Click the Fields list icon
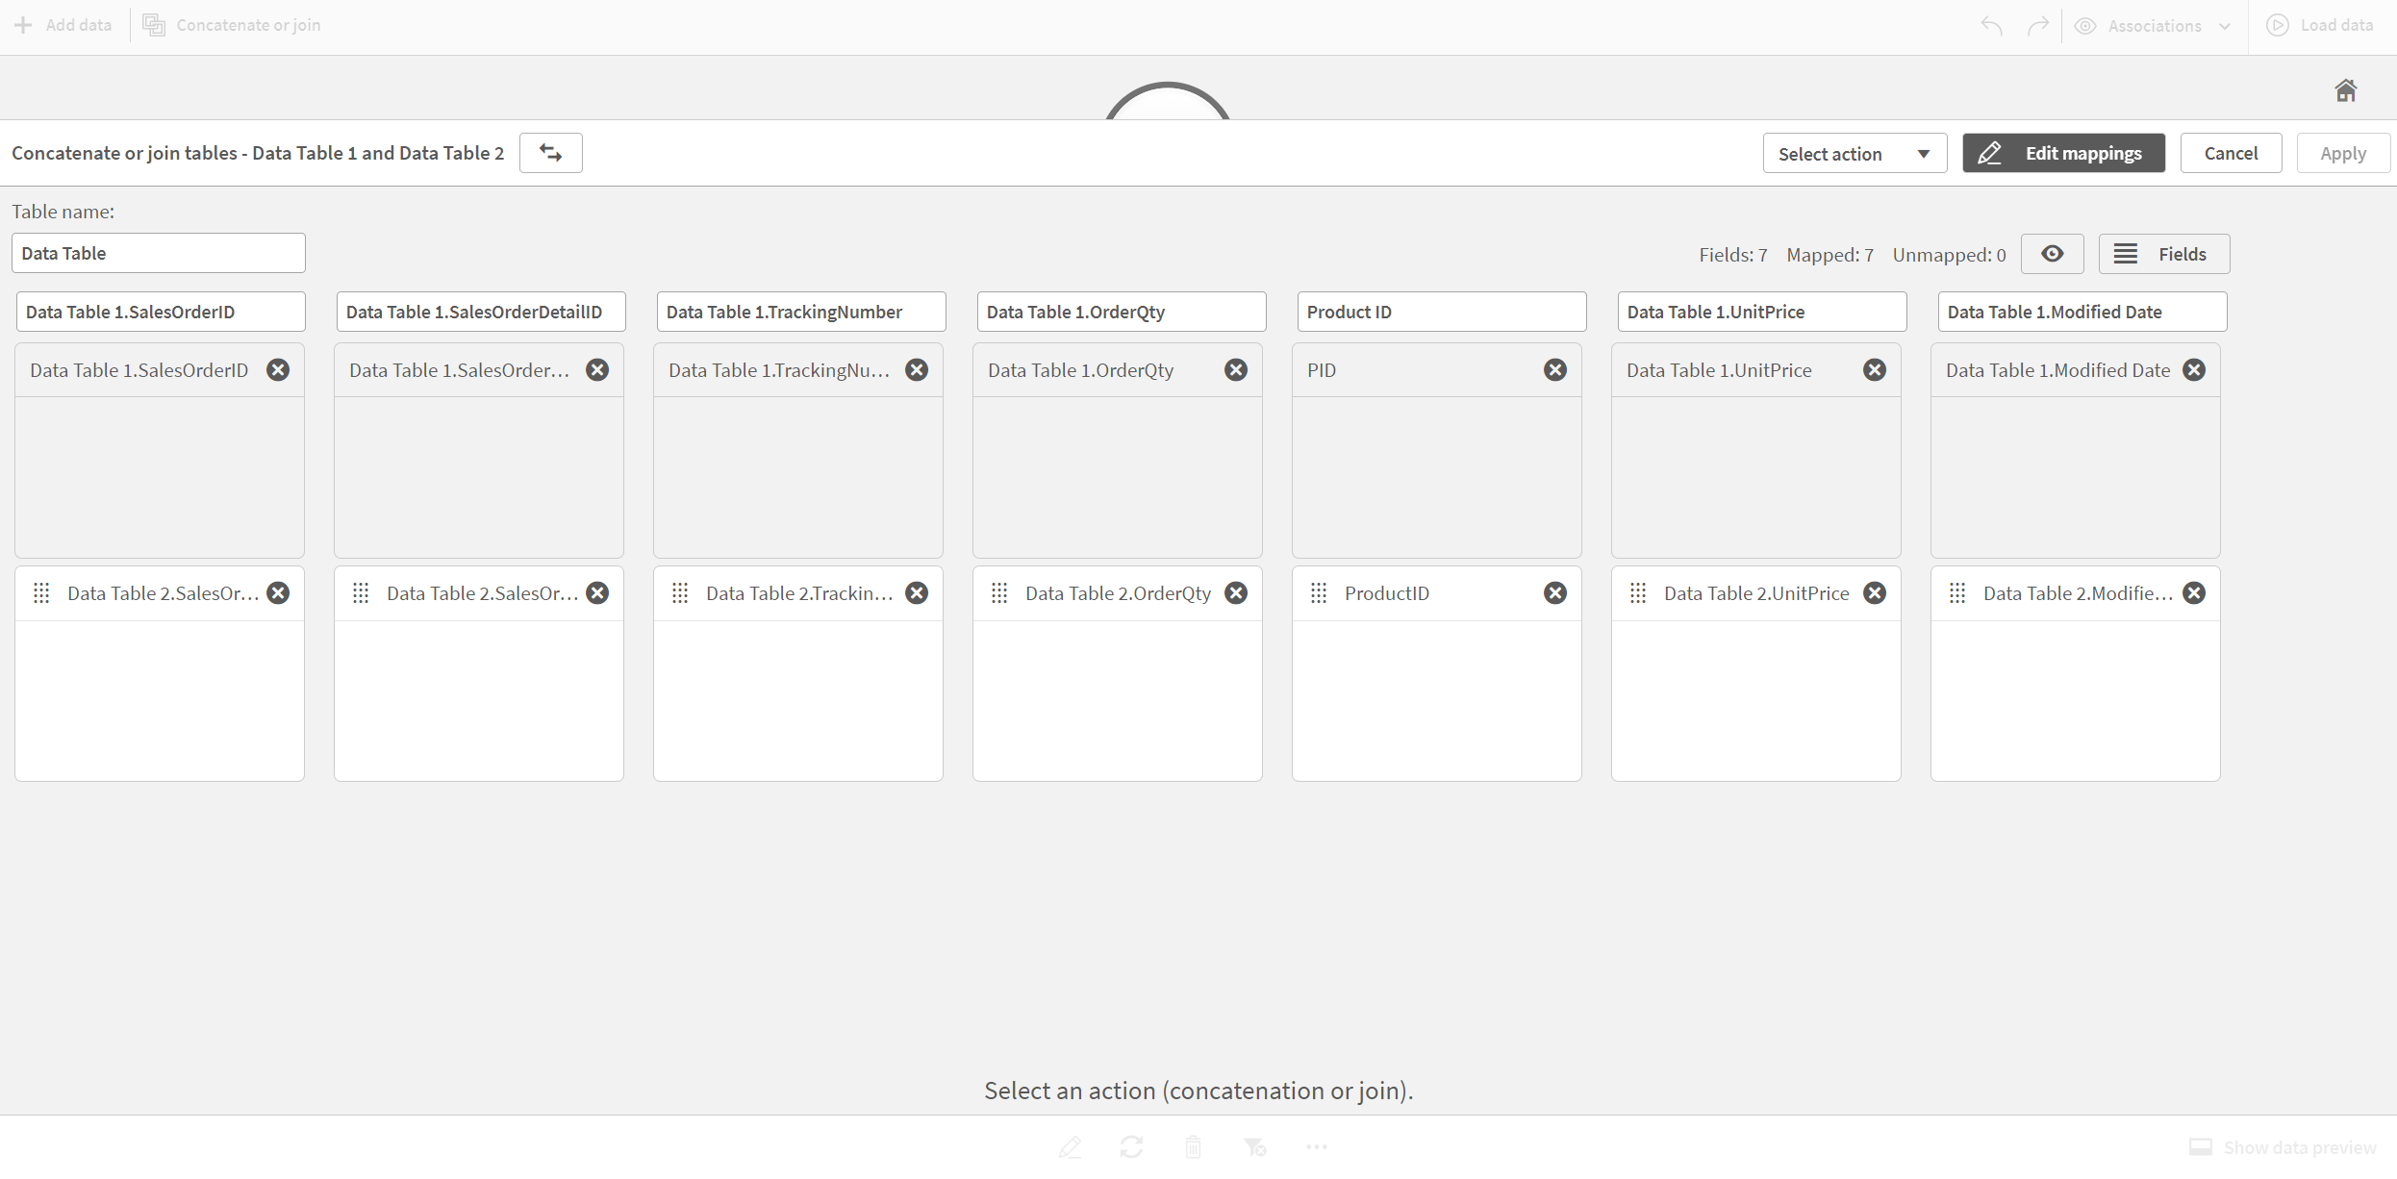 (x=2125, y=254)
